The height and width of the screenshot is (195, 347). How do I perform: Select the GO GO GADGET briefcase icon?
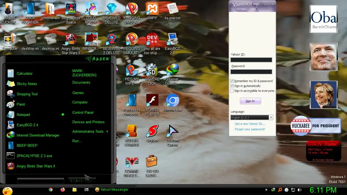pos(152,167)
